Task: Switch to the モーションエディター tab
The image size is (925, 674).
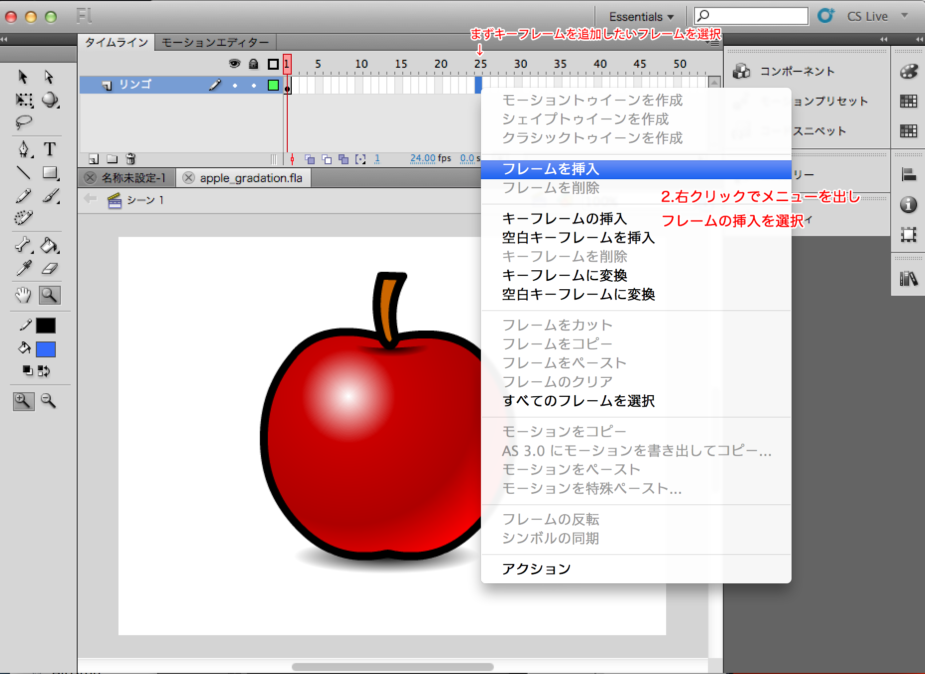Action: point(215,42)
